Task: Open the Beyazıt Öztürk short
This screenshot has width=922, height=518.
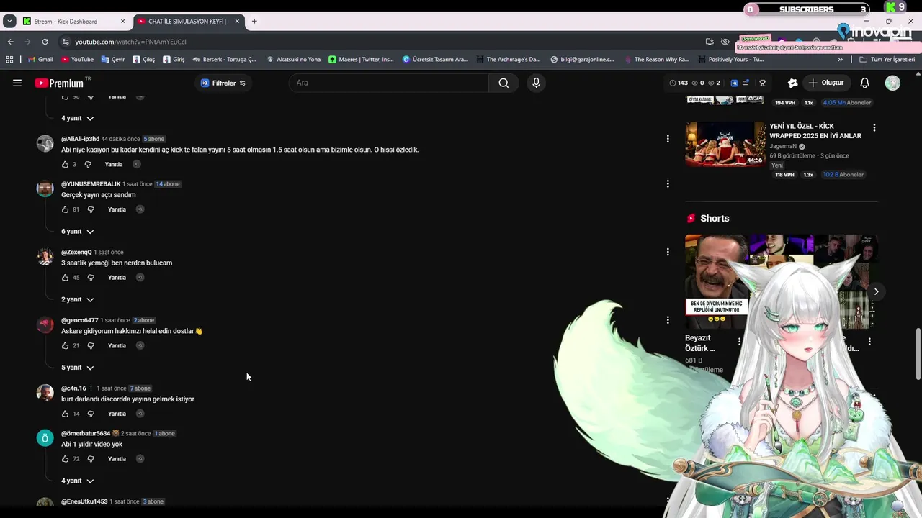Action: click(717, 281)
